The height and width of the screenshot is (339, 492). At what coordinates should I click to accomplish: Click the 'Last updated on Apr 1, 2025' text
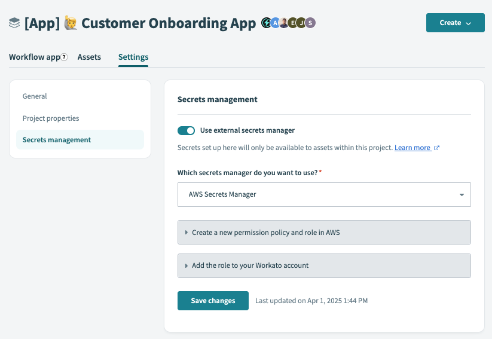[311, 301]
